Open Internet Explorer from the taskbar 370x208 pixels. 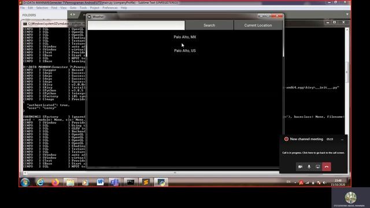40,183
